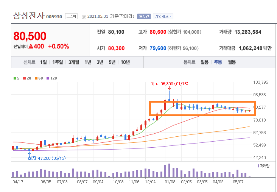Click the 최고 96,800 (01/15) annotation
The width and height of the screenshot is (277, 192).
170,84
